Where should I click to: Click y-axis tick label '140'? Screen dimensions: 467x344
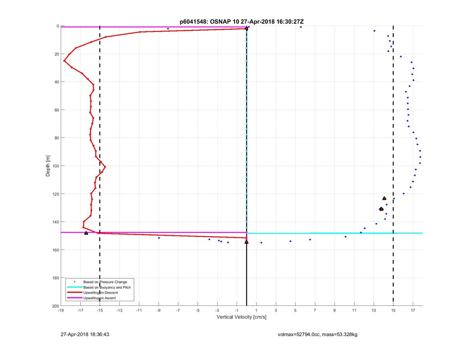(56, 222)
